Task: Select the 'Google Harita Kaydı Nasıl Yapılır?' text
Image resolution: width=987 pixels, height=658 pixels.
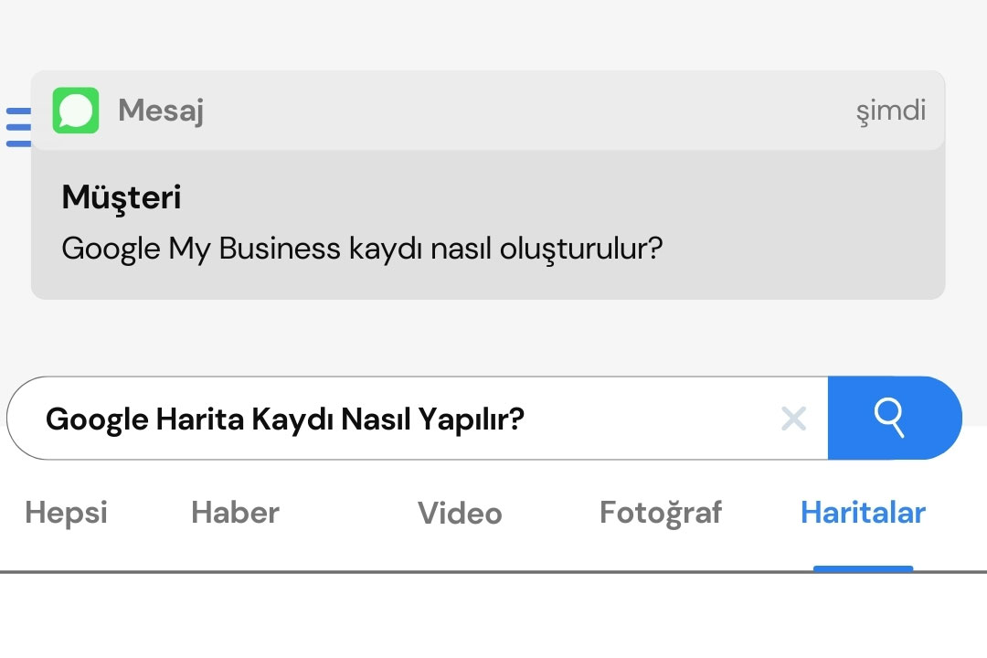Action: [x=285, y=419]
